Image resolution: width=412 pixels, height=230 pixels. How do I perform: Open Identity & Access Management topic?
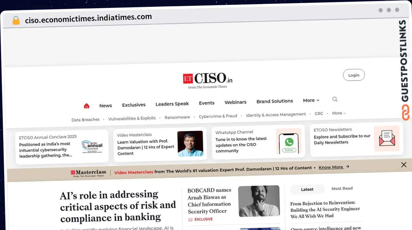(x=276, y=115)
